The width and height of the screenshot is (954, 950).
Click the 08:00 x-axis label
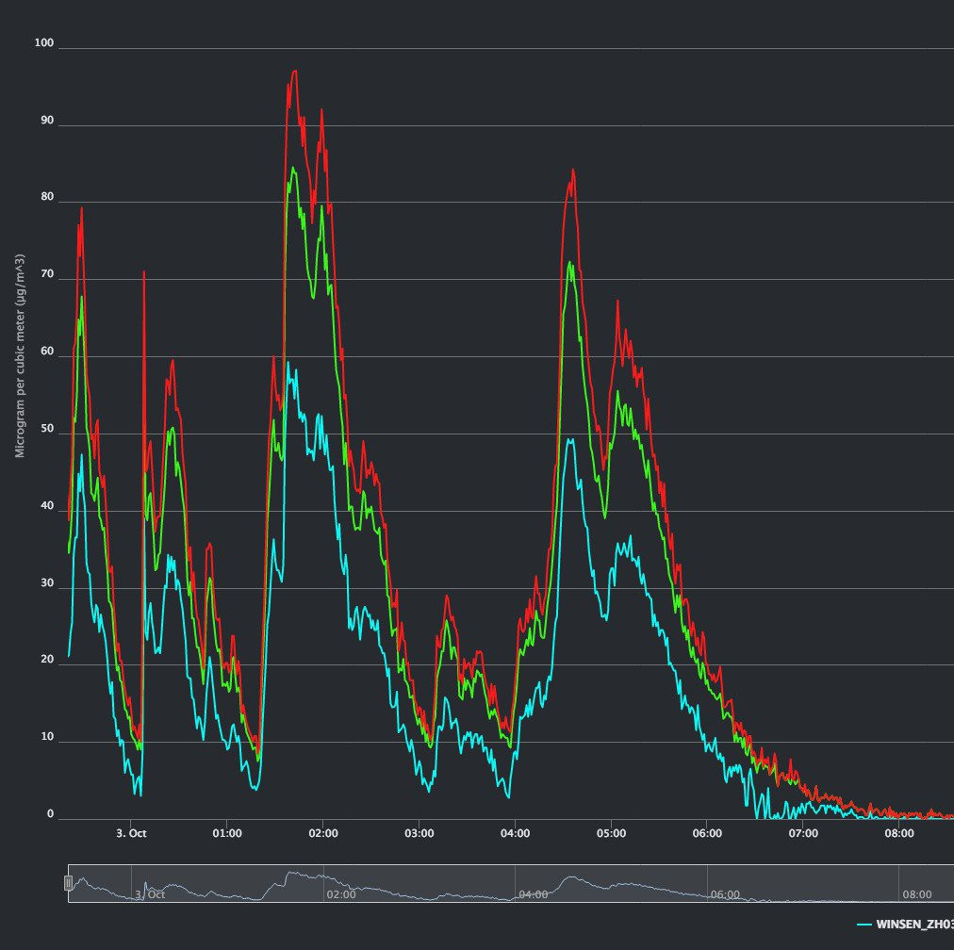(x=898, y=833)
